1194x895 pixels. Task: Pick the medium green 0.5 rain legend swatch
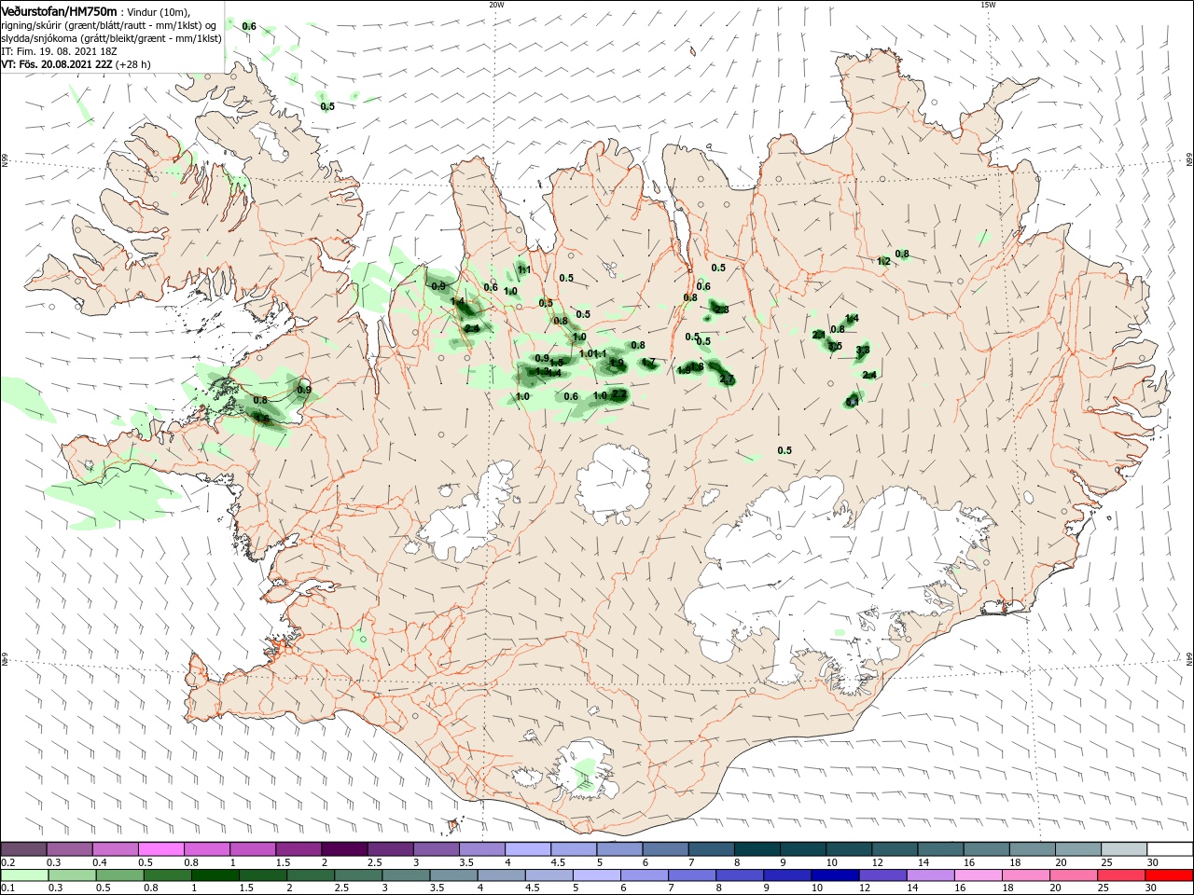tap(120, 875)
